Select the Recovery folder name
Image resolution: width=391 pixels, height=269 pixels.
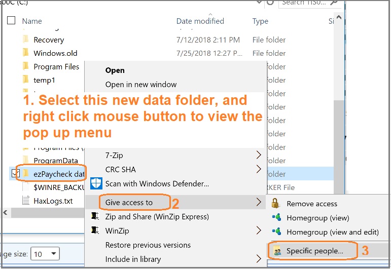point(49,40)
